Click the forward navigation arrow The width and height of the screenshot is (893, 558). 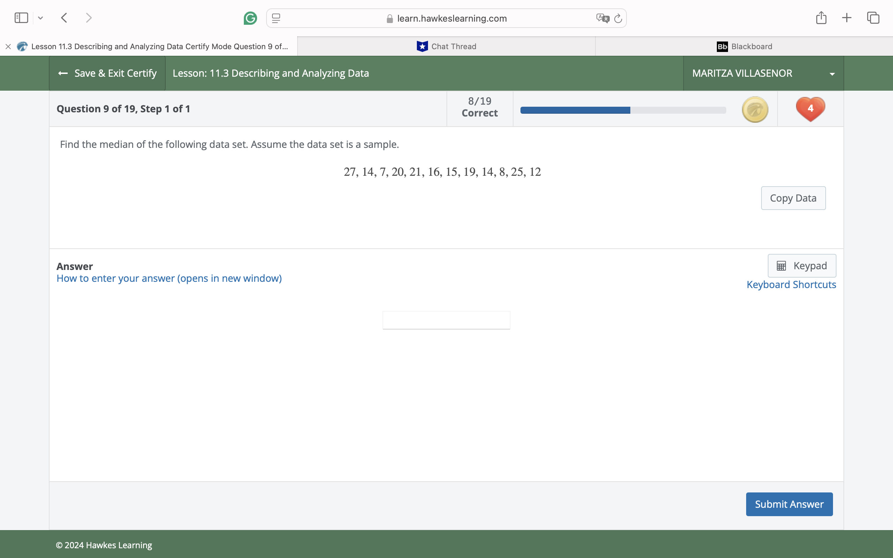pyautogui.click(x=88, y=17)
